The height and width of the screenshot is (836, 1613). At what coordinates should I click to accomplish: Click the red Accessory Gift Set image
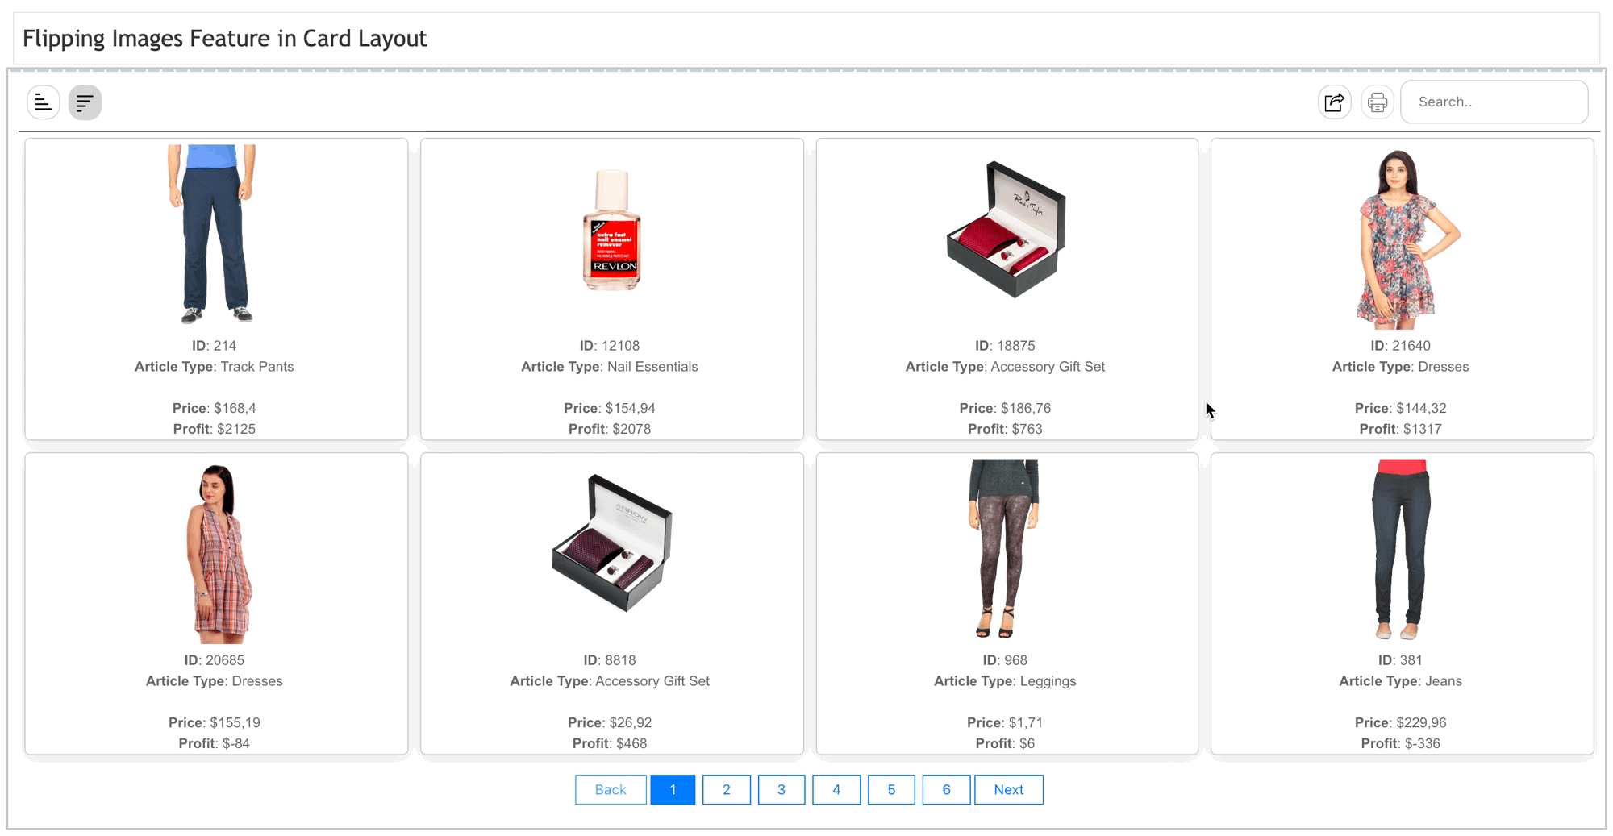[1006, 231]
